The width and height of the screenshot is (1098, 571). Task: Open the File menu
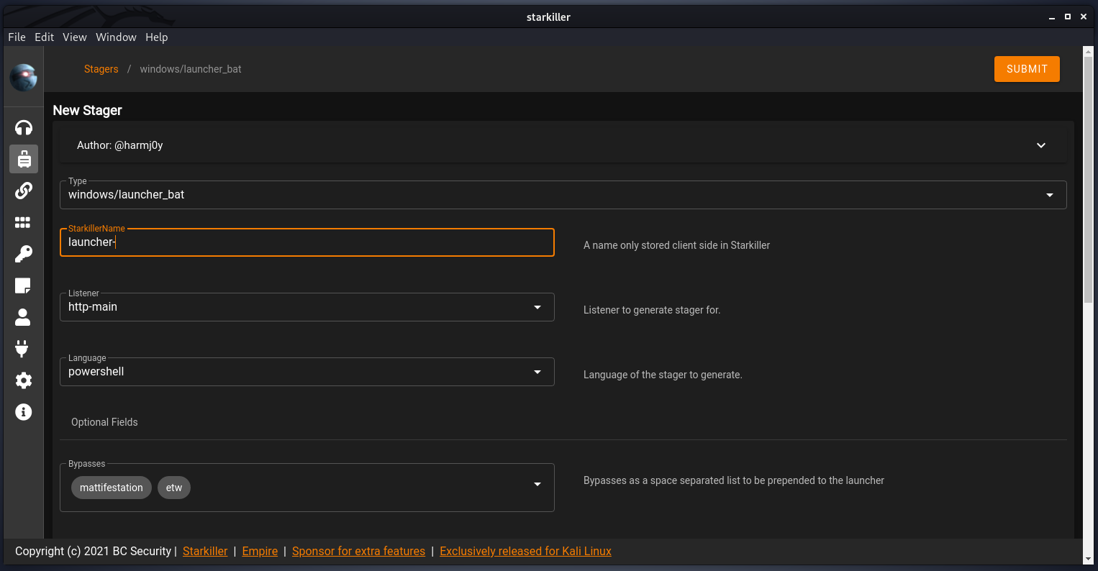pos(17,37)
